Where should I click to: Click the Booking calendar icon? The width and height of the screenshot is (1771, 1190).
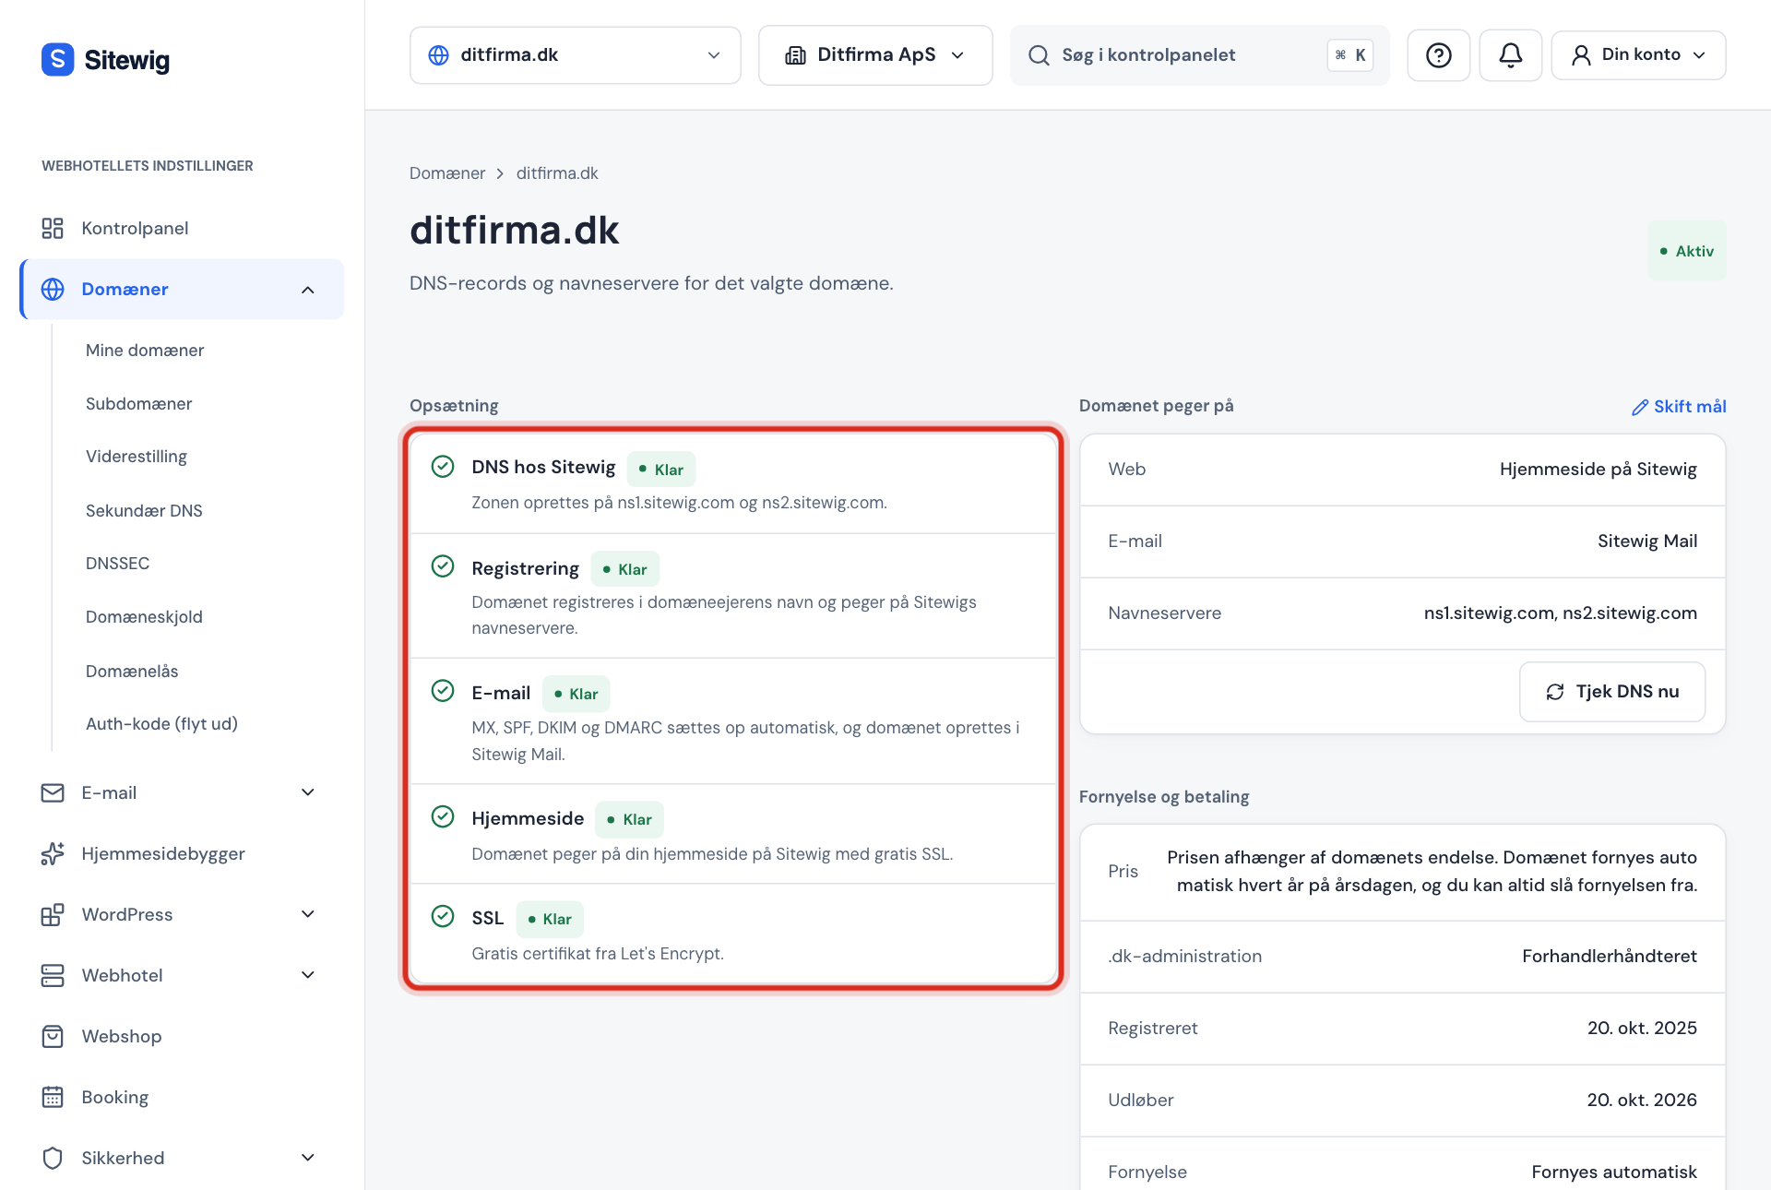[x=53, y=1097]
